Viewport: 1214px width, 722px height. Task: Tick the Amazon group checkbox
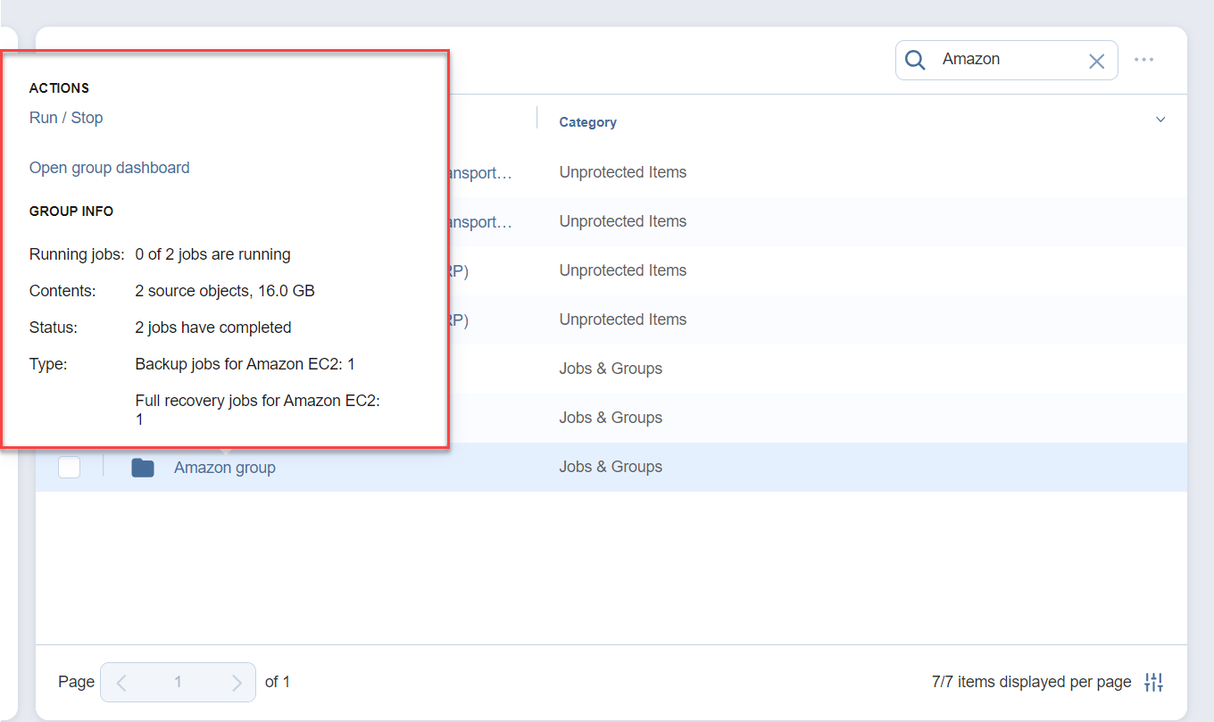click(70, 467)
